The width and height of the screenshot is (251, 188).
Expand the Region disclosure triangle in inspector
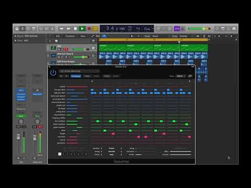pyautogui.click(x=15, y=36)
